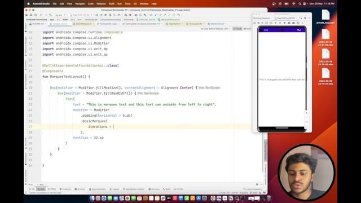
Task: Click the Run panel settings gear icon
Action: (257, 184)
